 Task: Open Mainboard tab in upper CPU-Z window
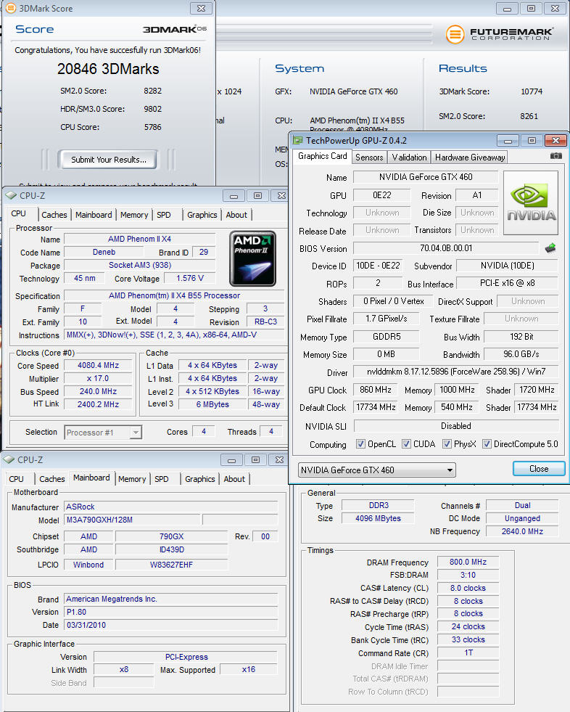(94, 215)
